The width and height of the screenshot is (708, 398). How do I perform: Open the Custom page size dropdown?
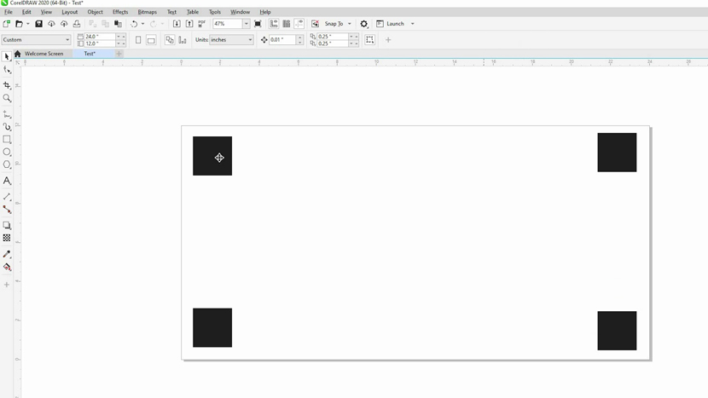coord(67,40)
